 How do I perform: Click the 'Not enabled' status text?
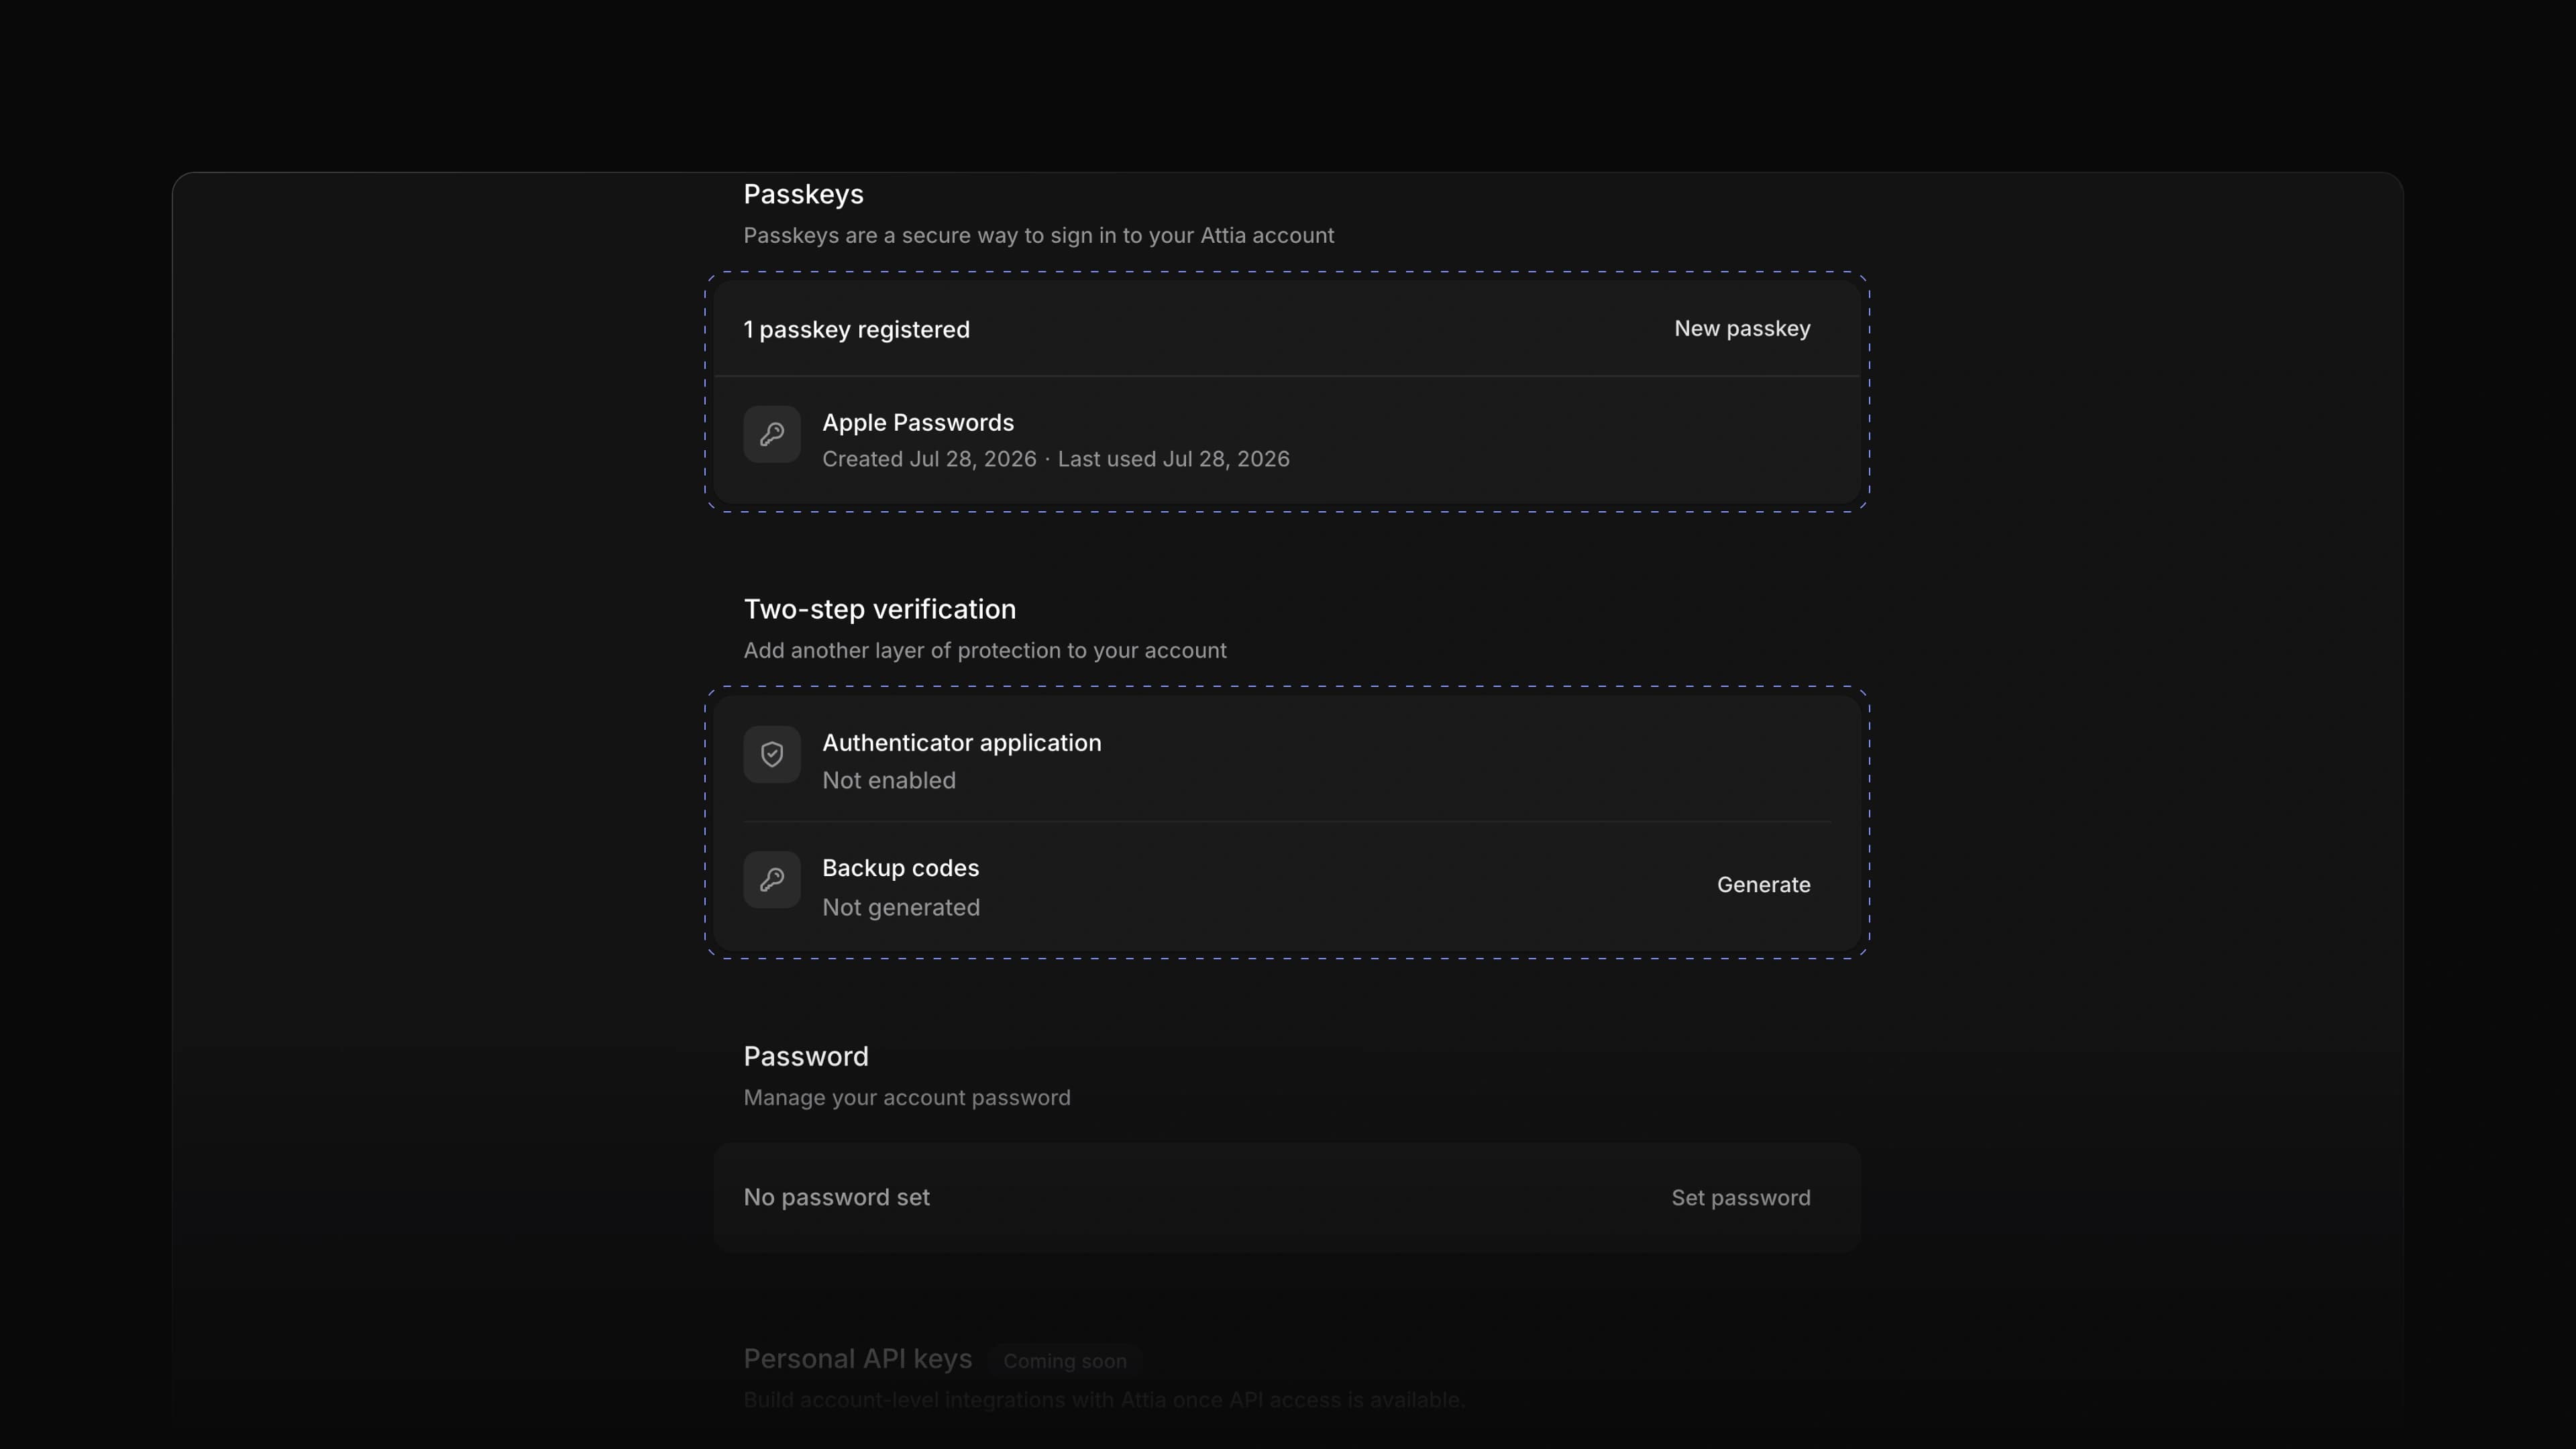point(888,781)
